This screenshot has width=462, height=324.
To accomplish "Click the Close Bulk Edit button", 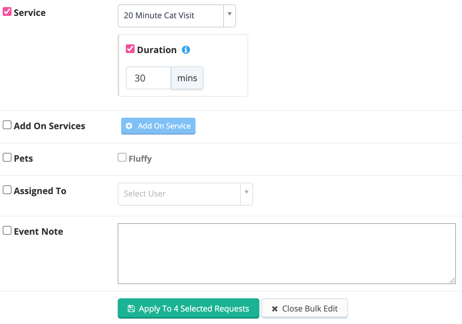I will point(305,308).
